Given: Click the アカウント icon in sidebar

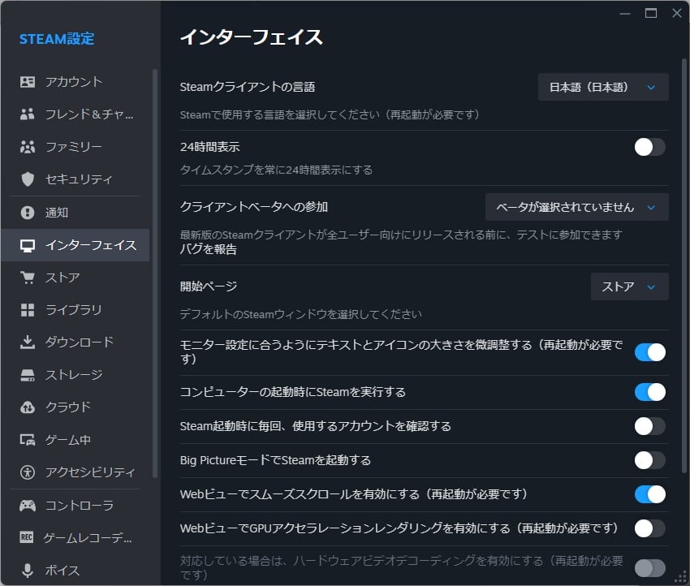Looking at the screenshot, I should (28, 82).
